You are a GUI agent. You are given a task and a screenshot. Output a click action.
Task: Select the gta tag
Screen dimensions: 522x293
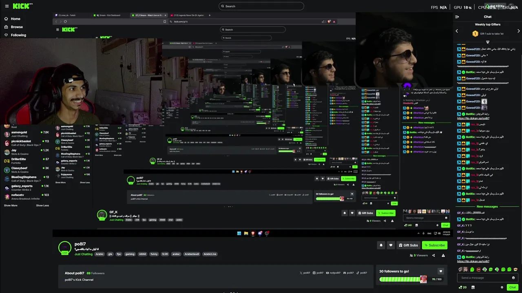click(x=110, y=254)
